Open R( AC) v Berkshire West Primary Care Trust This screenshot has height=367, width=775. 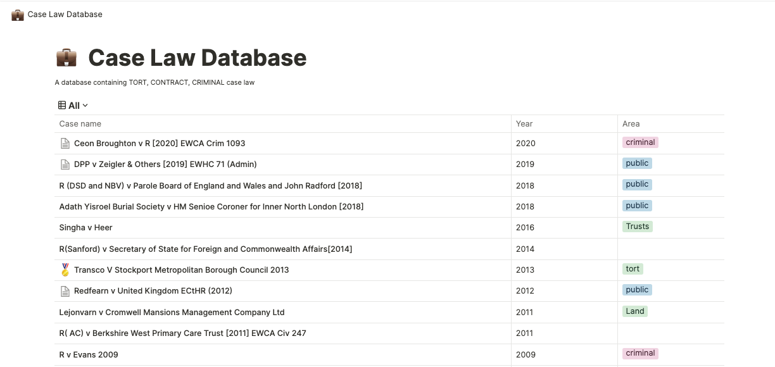coord(183,333)
